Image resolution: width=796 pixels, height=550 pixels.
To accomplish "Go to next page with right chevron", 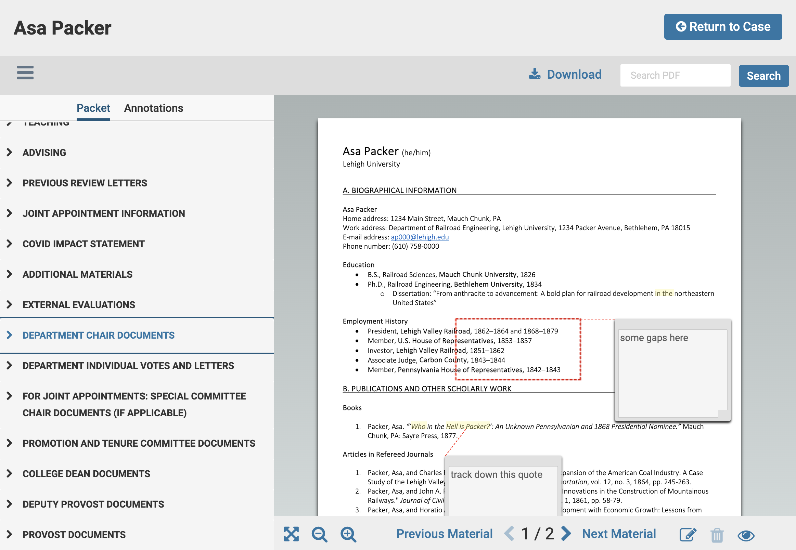I will [x=566, y=534].
